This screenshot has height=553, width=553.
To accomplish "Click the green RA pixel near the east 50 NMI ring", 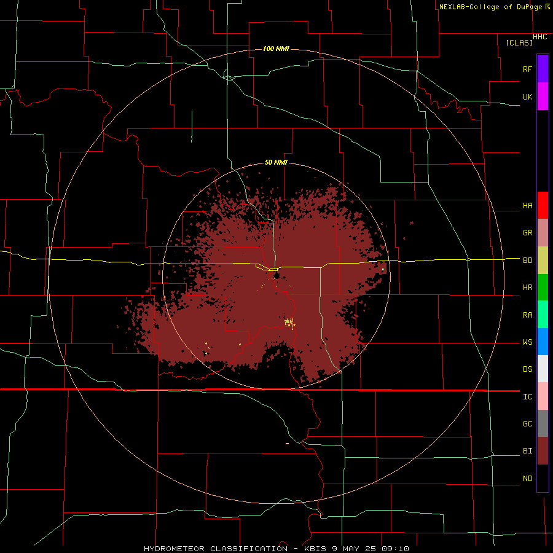I will click(x=383, y=270).
